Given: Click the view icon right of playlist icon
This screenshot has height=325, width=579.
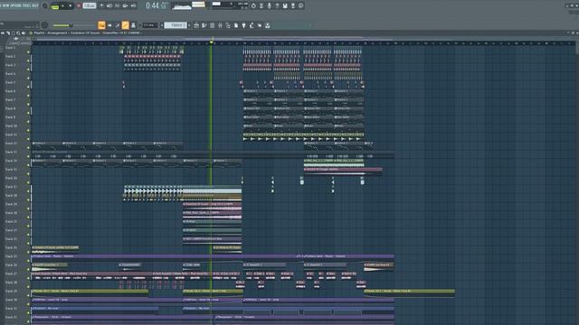Looking at the screenshot, I should pyautogui.click(x=109, y=25).
